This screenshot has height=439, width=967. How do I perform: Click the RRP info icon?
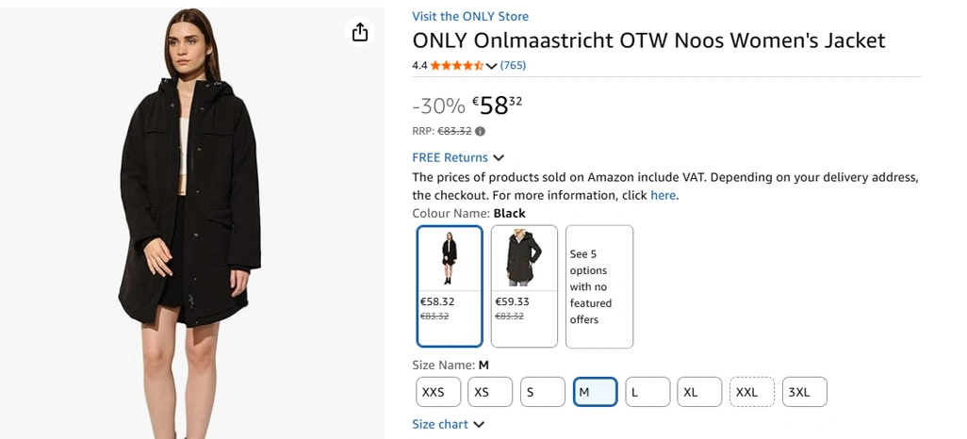click(x=480, y=132)
